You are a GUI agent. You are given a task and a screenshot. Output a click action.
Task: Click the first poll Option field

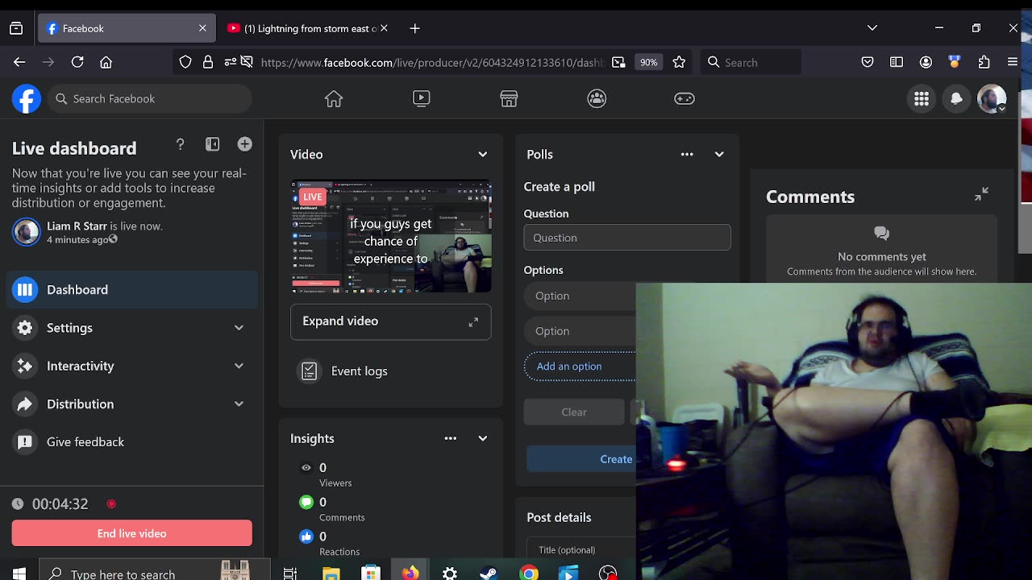580,296
